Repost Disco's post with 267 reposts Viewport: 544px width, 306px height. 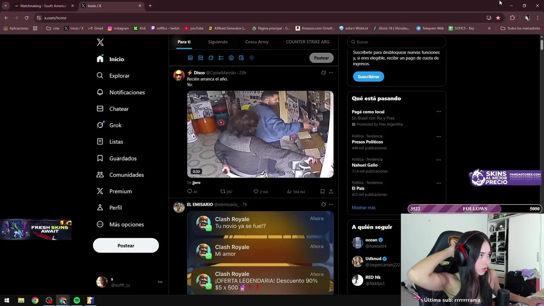[226, 192]
